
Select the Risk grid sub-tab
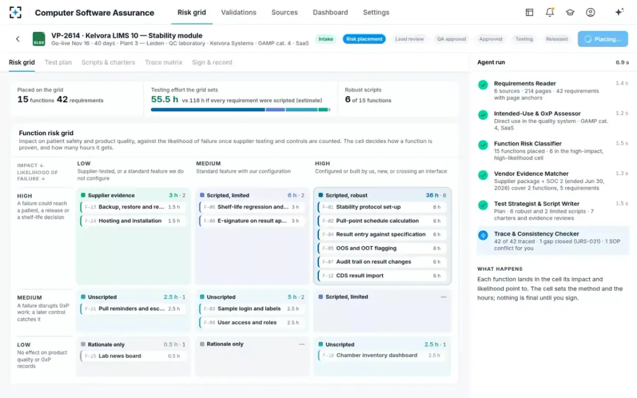(22, 62)
